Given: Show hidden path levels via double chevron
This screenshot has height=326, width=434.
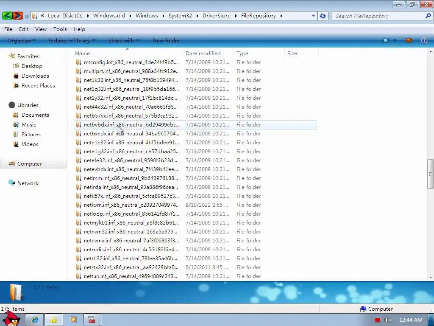Looking at the screenshot, I should click(x=42, y=16).
